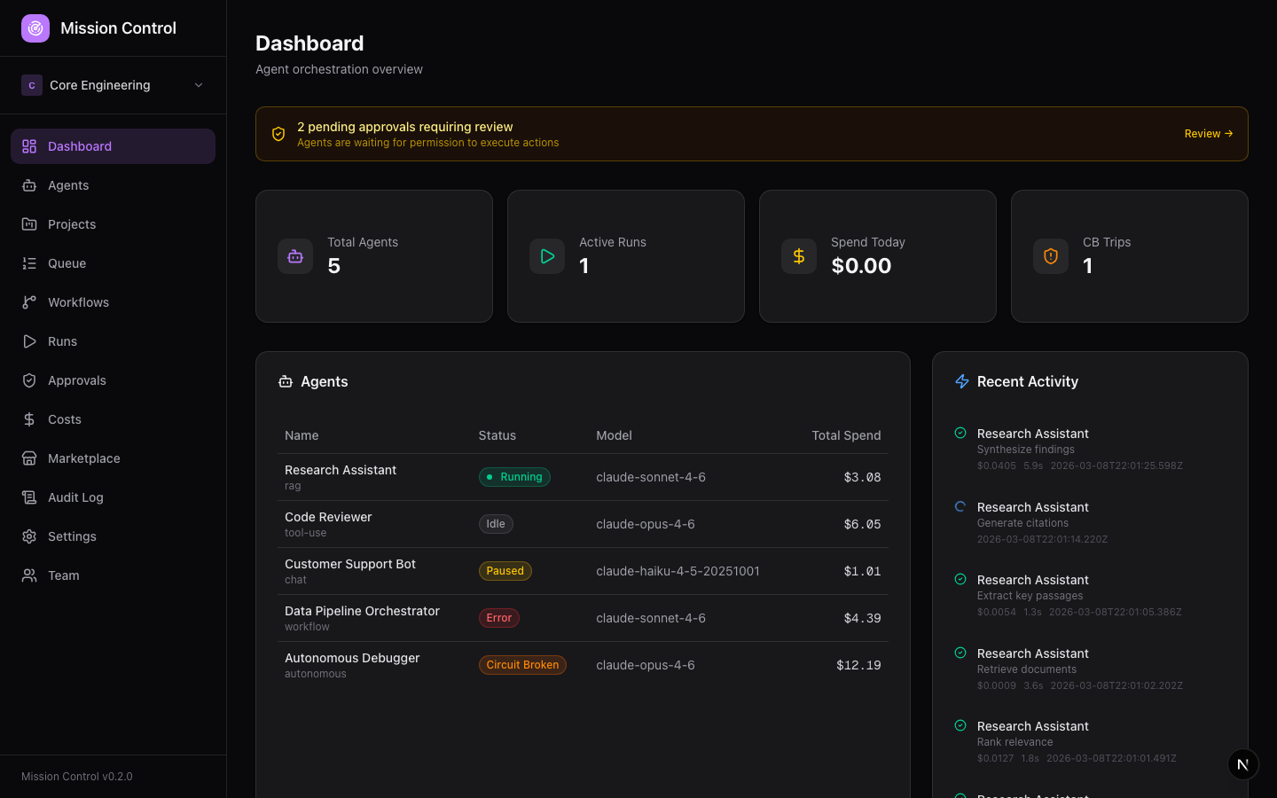The height and width of the screenshot is (798, 1277).
Task: Click the Spend Today $0.00 metric card
Action: point(877,256)
